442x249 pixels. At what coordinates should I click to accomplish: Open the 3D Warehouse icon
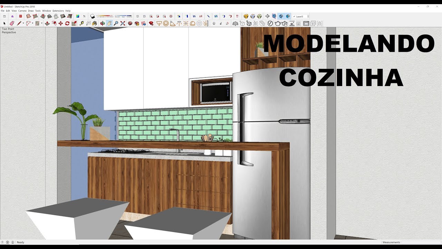tap(130, 23)
